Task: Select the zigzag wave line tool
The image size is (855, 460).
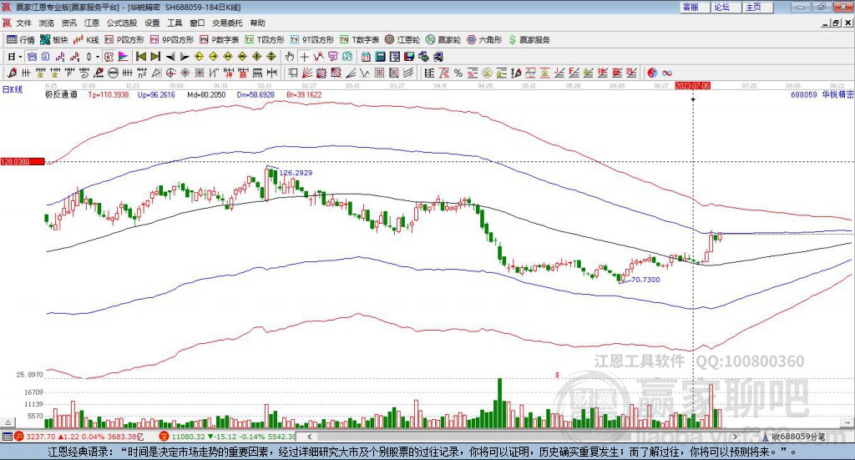Action: (365, 73)
